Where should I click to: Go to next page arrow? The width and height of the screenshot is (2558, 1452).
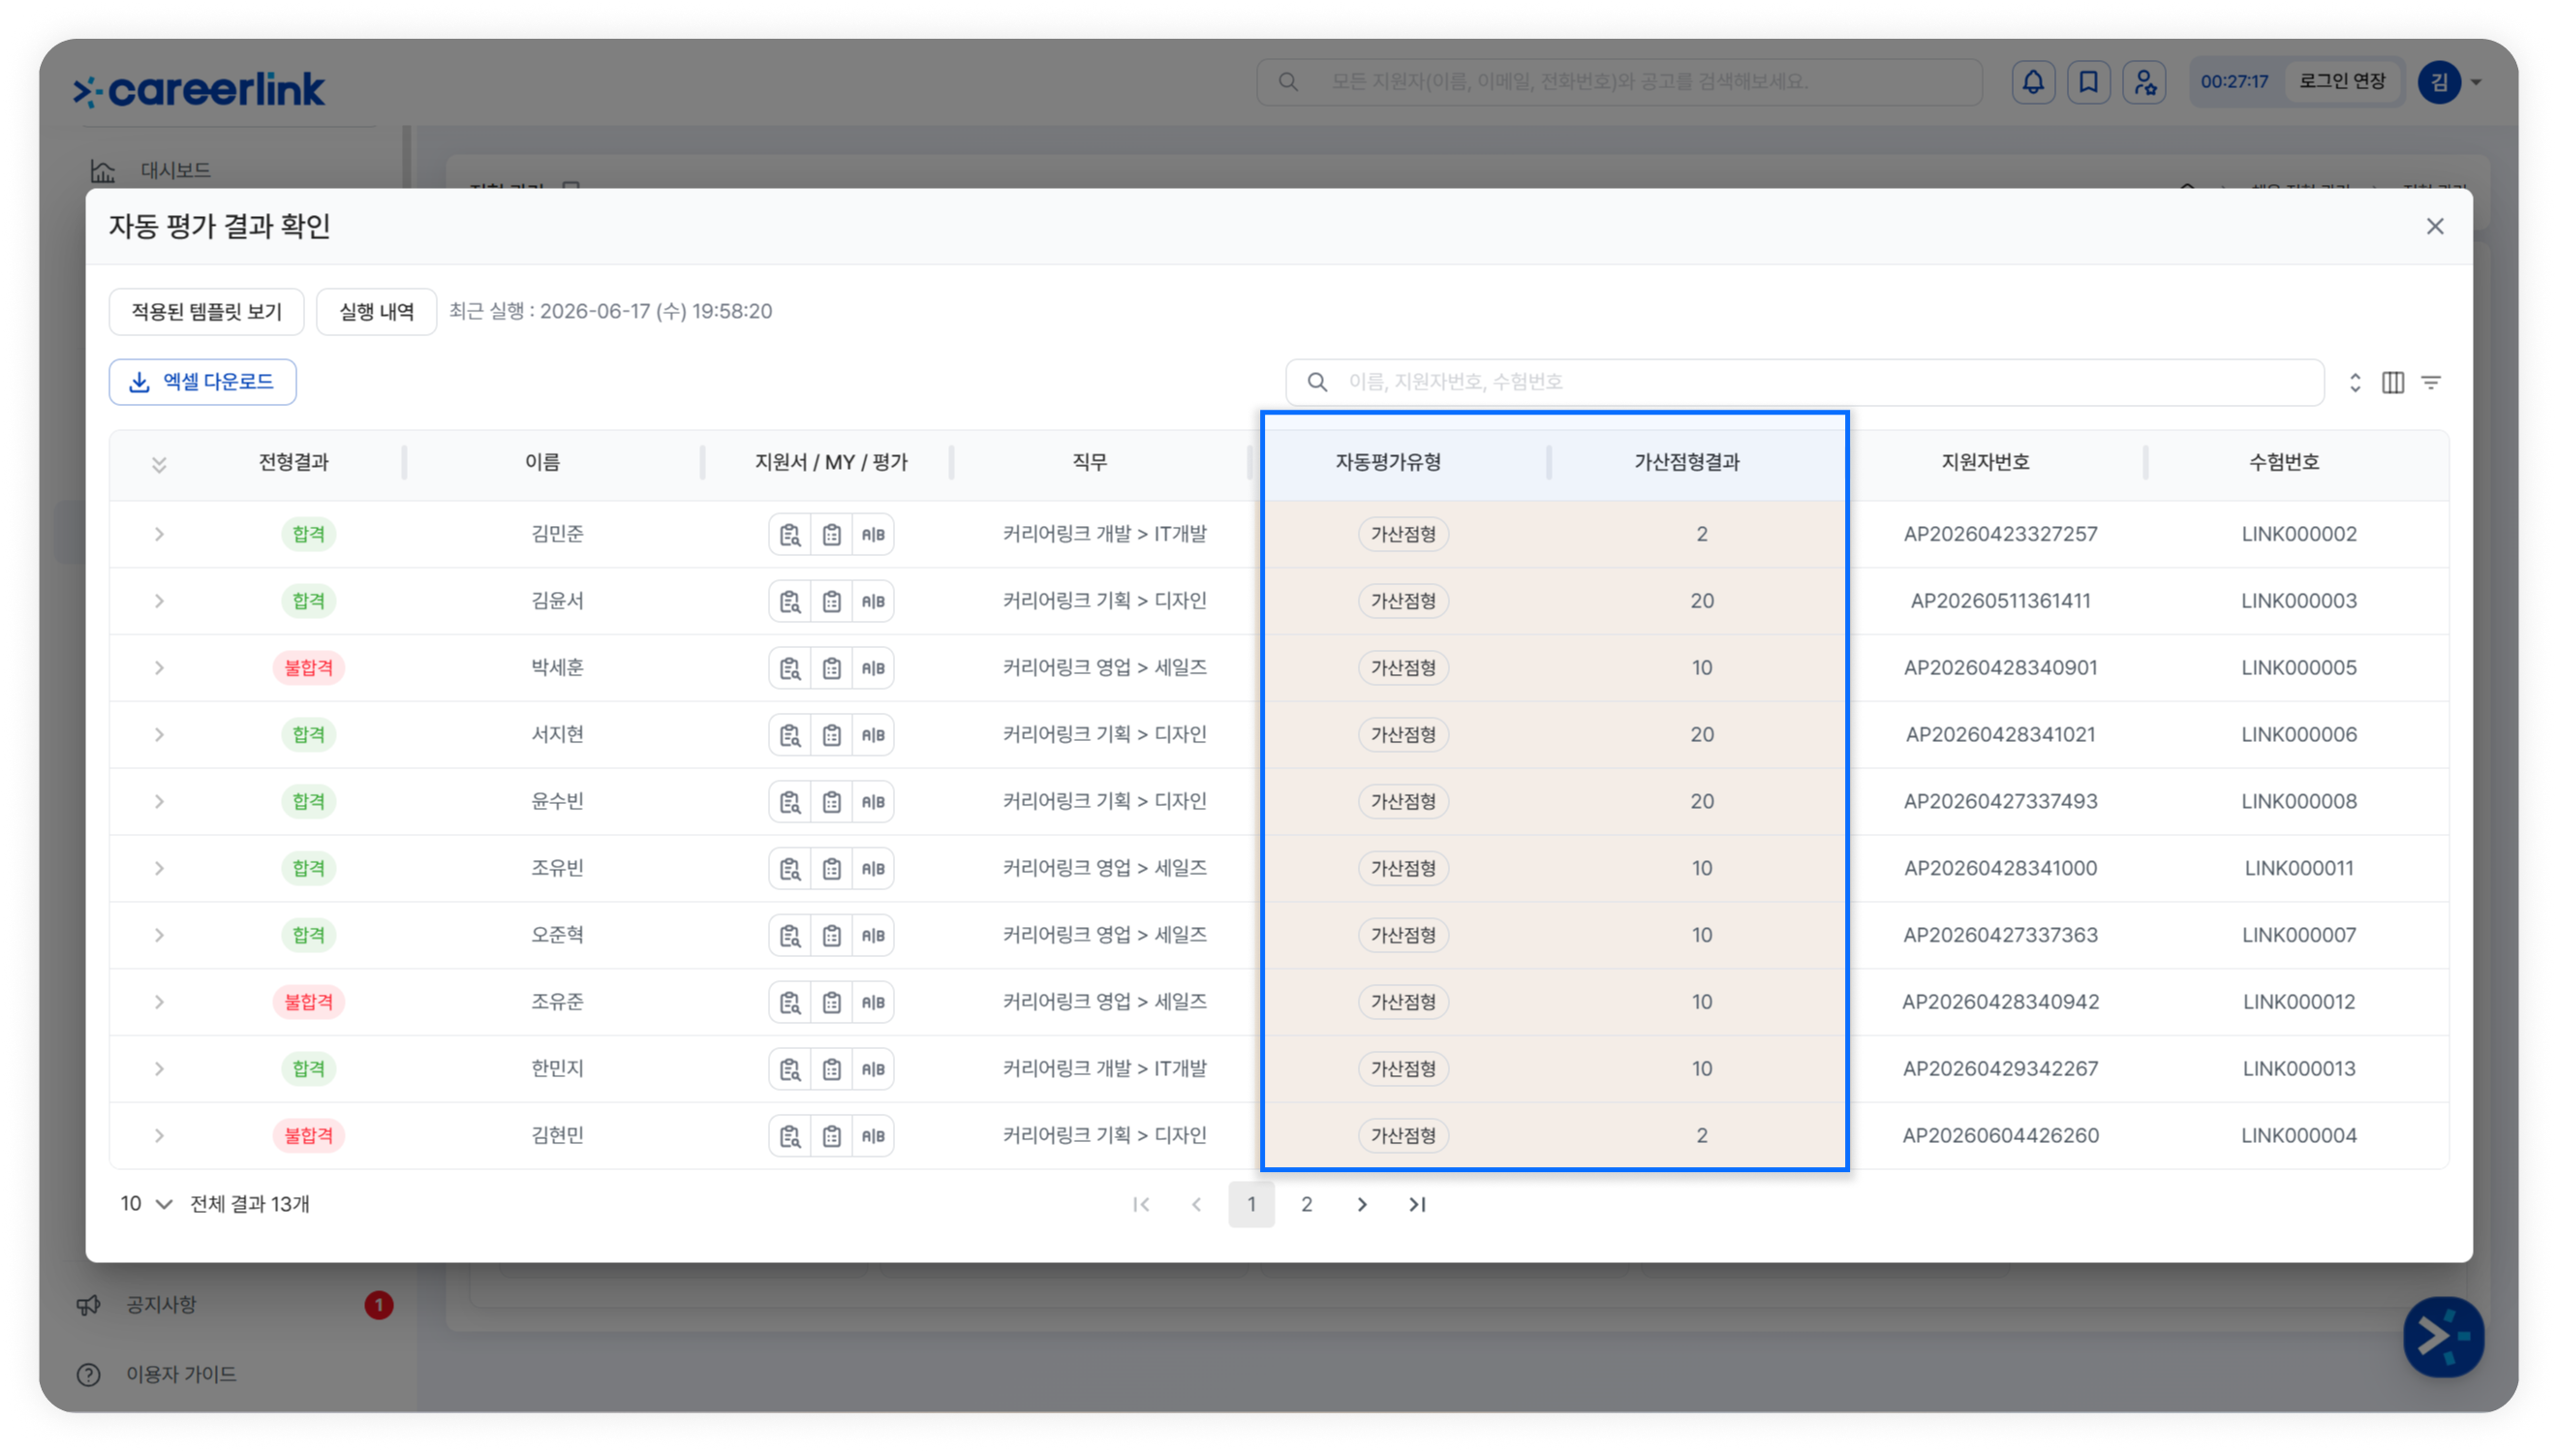click(x=1362, y=1205)
